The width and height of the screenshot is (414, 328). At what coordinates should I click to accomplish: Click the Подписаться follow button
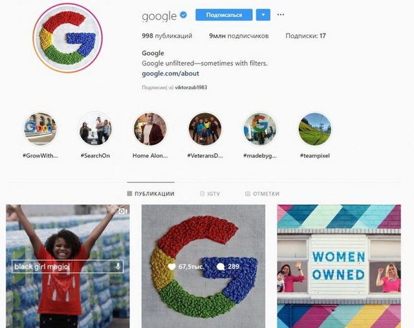point(224,15)
